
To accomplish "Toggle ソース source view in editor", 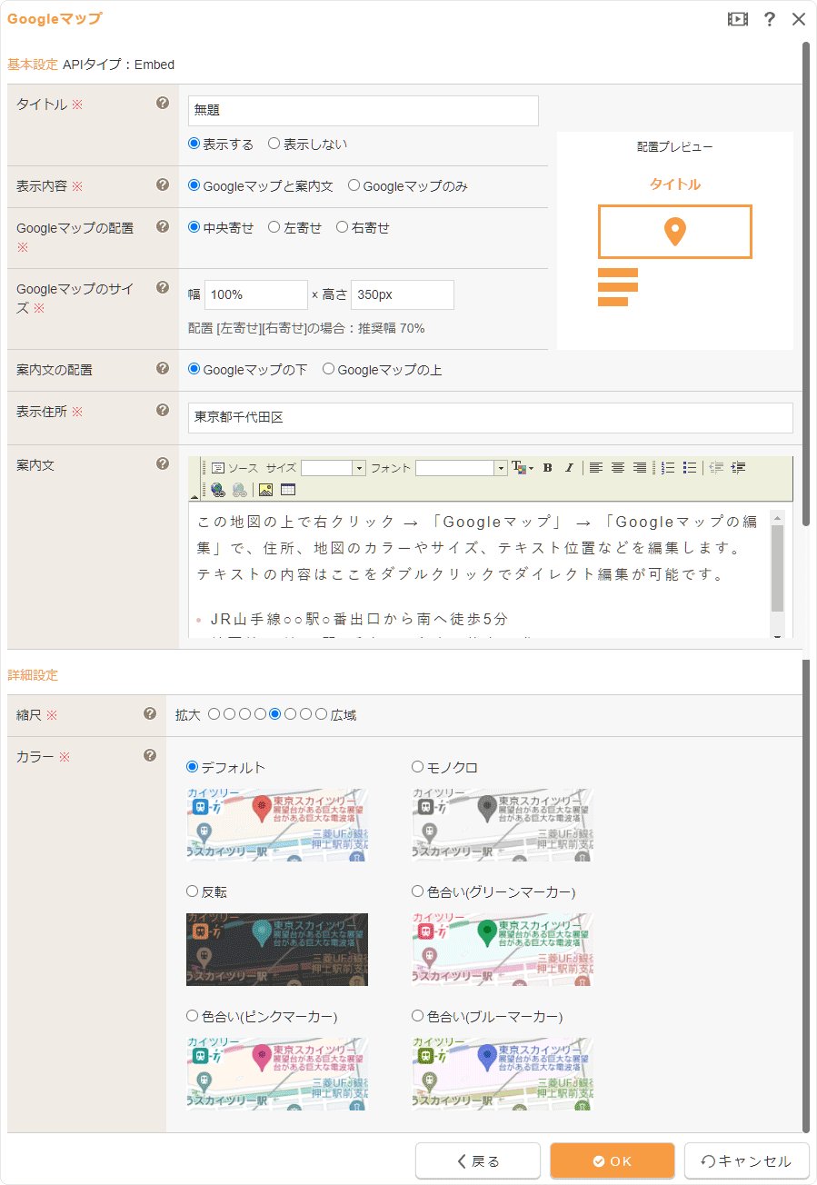I will click(235, 468).
